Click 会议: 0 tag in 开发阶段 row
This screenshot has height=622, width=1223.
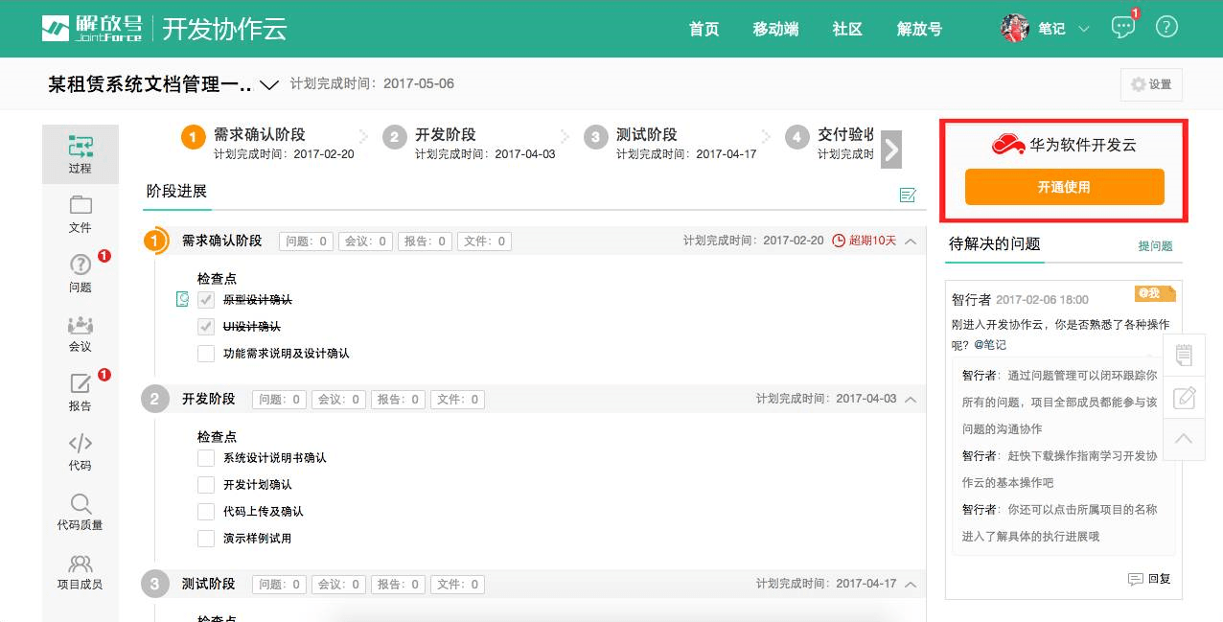[x=339, y=400]
